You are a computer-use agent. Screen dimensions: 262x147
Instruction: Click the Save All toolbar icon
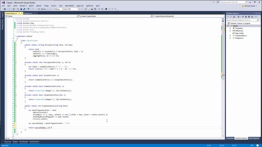click(24, 9)
